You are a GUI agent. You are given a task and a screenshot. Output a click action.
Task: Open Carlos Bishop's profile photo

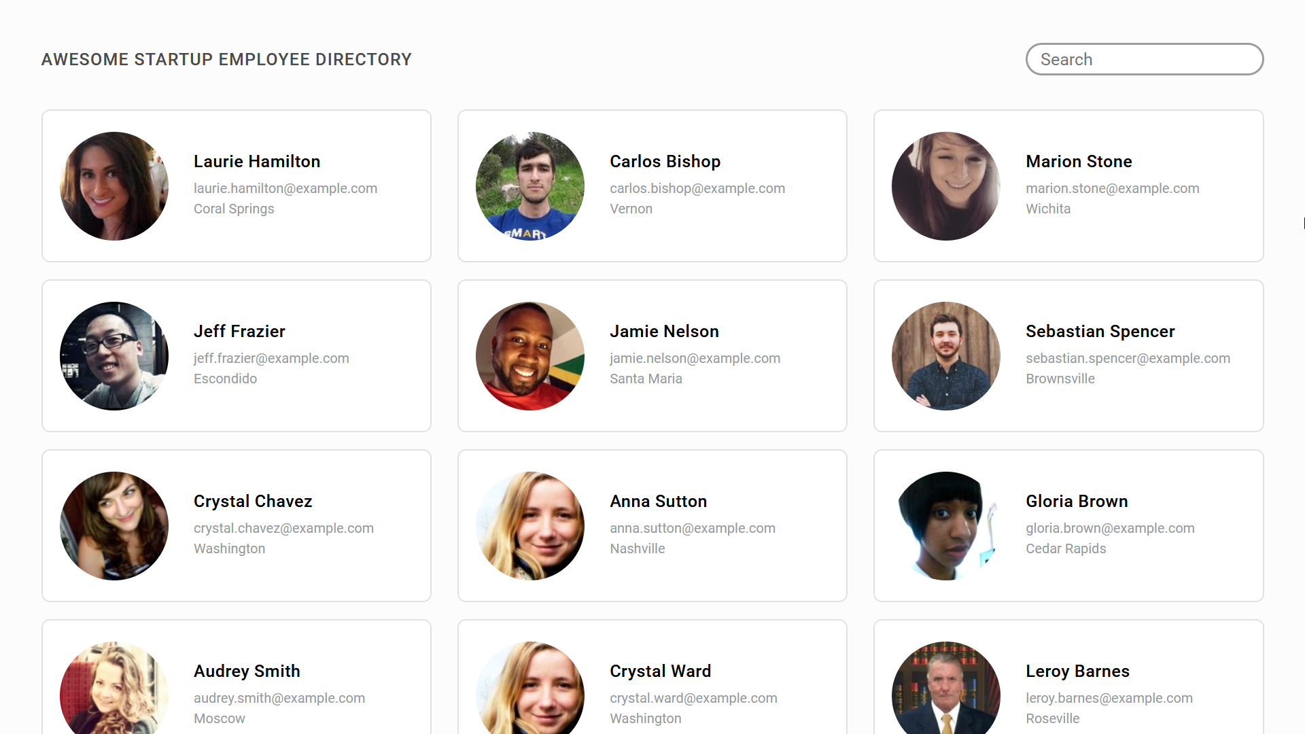tap(530, 186)
